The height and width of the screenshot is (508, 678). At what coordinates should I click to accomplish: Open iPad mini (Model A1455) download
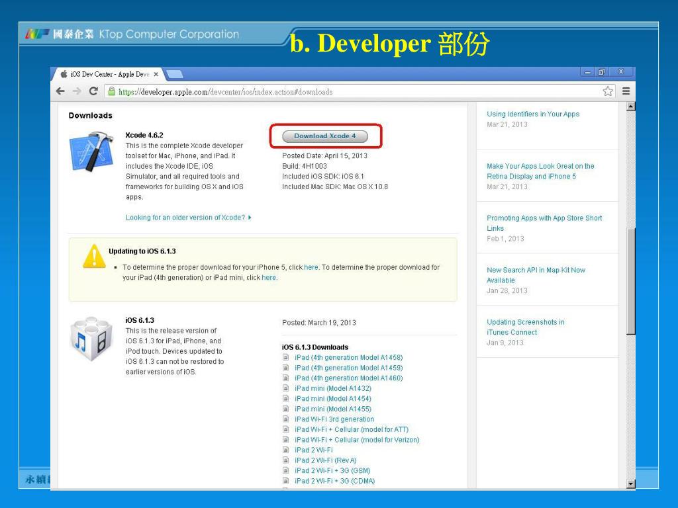(x=333, y=409)
